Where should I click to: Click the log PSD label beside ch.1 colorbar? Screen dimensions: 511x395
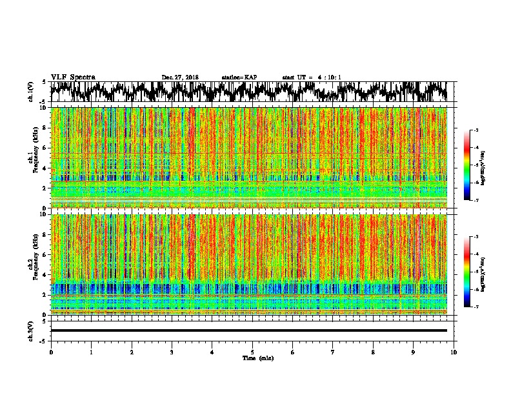click(483, 168)
